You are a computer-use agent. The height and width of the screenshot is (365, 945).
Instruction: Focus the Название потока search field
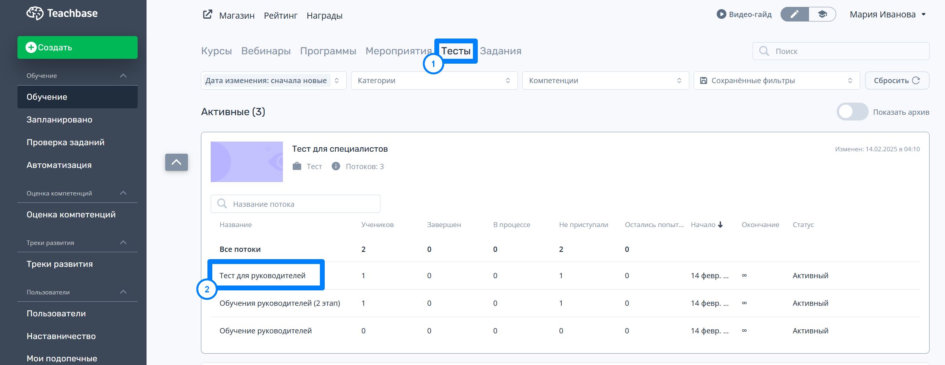[x=296, y=204]
